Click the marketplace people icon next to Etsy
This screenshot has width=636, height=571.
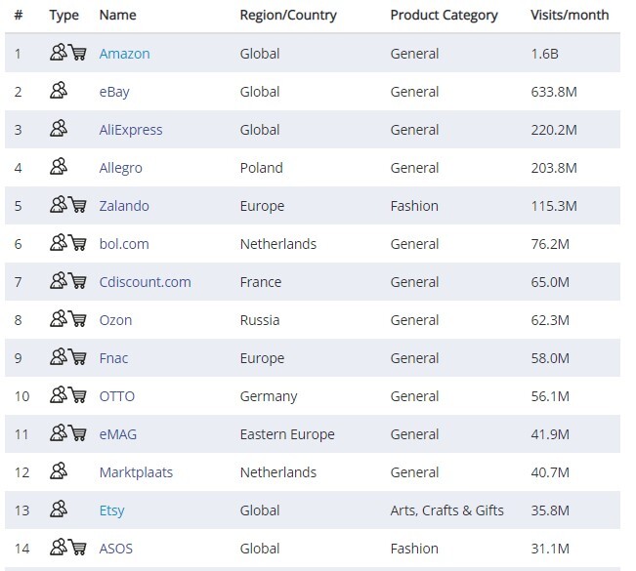(59, 509)
